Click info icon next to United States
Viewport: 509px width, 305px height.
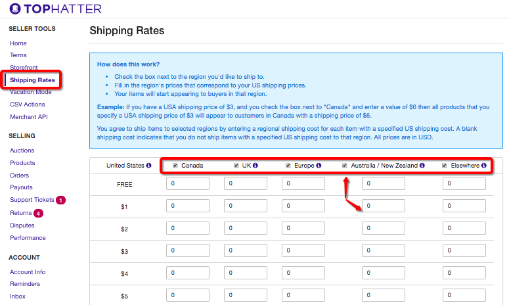(x=149, y=166)
